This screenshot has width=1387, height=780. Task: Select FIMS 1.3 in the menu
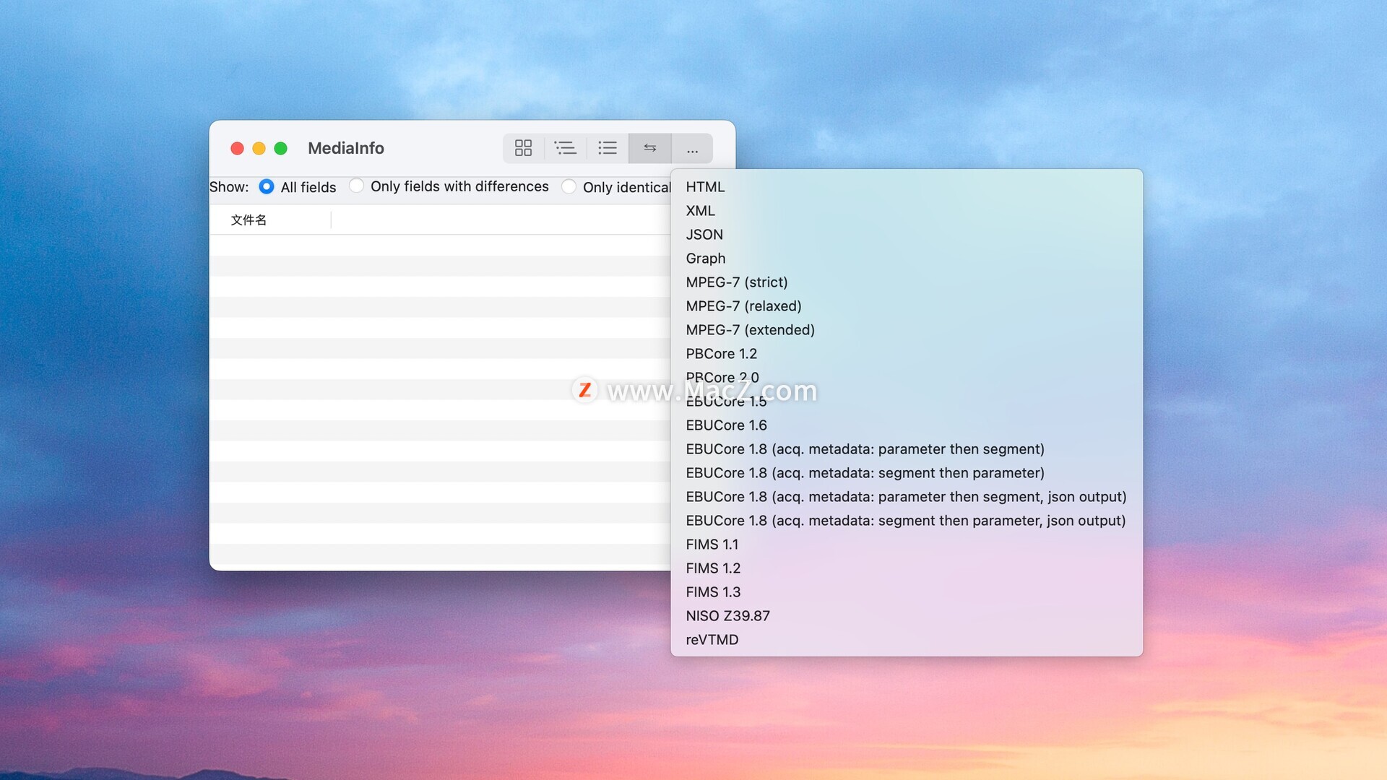pos(907,592)
